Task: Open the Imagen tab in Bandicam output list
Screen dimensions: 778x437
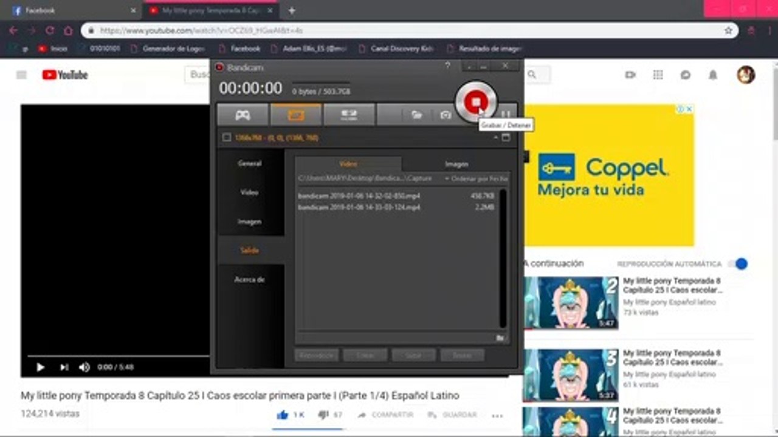Action: [x=456, y=164]
